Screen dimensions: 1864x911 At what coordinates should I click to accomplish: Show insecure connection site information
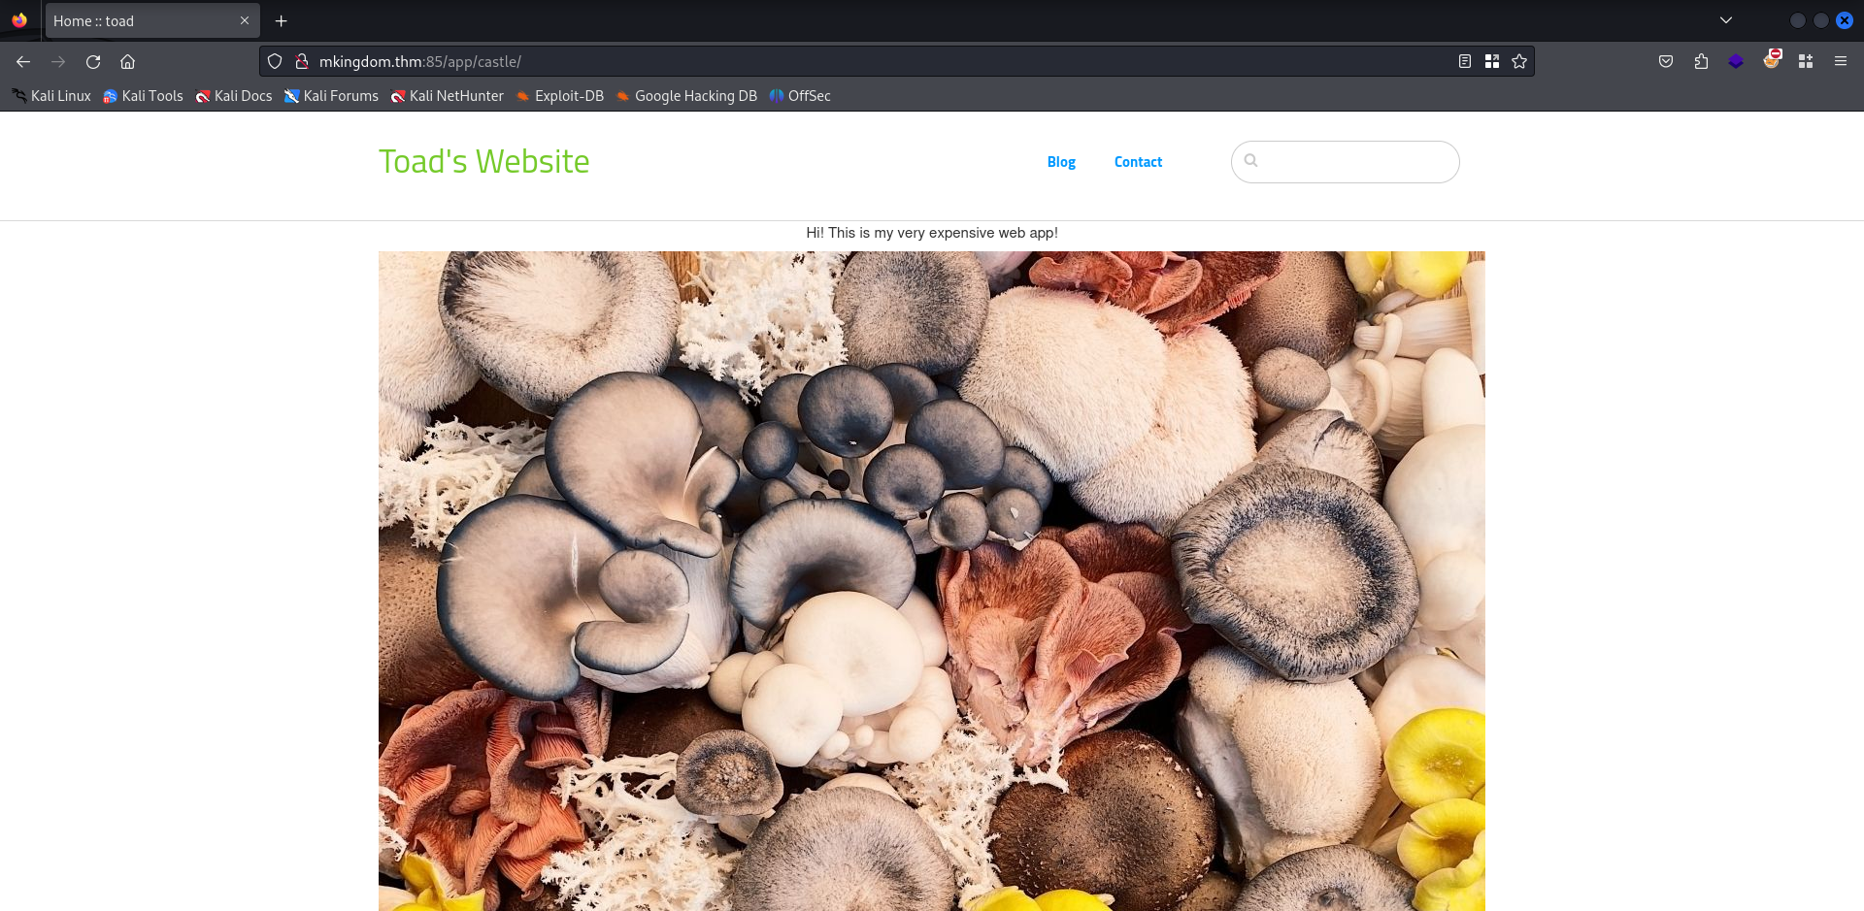(x=302, y=62)
